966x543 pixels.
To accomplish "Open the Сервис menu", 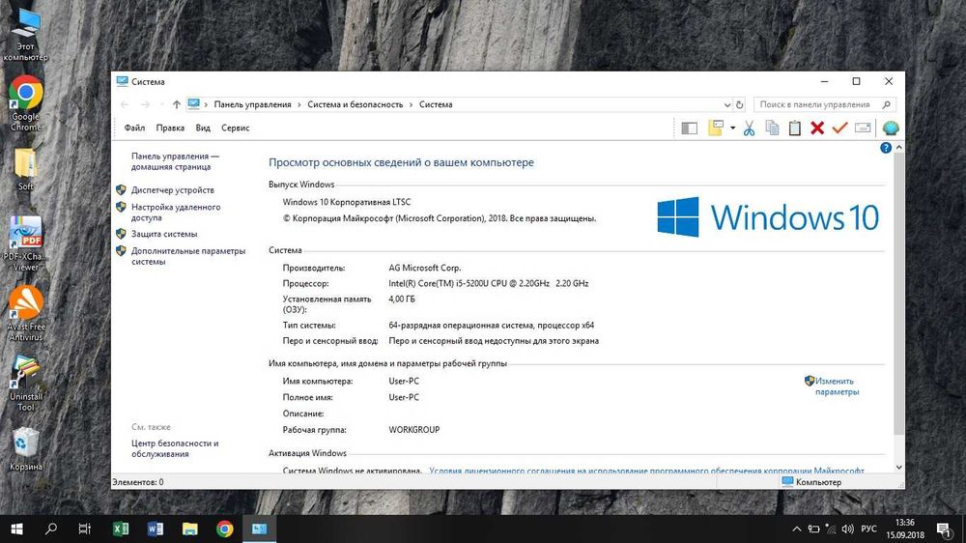I will (236, 129).
